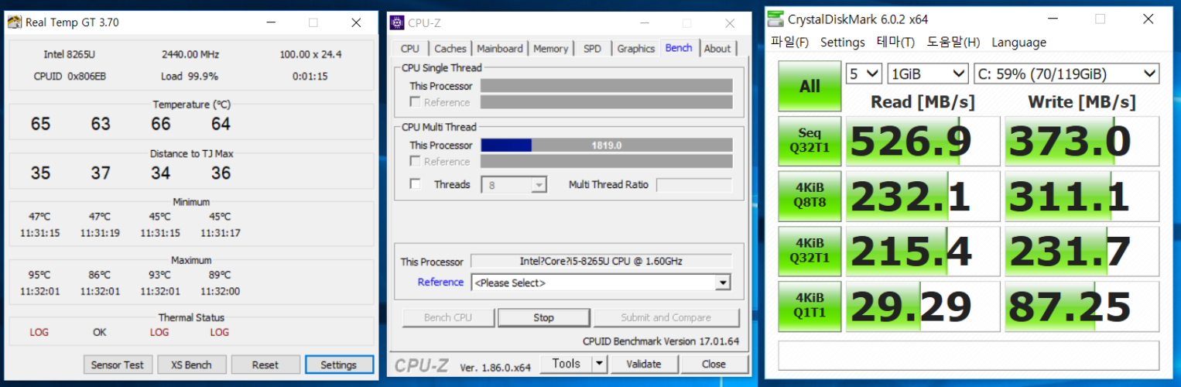The image size is (1181, 387).
Task: Click the Close button in CPU-Z
Action: click(x=714, y=364)
